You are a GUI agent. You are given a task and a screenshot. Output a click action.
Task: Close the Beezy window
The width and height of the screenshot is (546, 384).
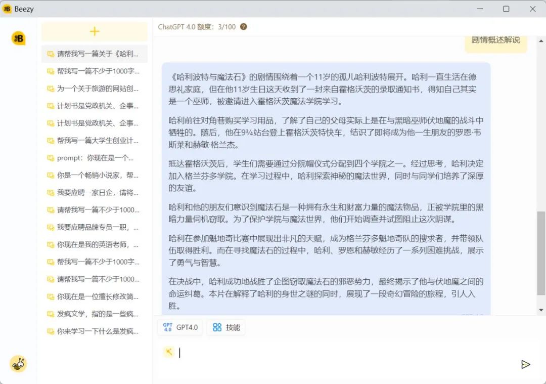532,9
